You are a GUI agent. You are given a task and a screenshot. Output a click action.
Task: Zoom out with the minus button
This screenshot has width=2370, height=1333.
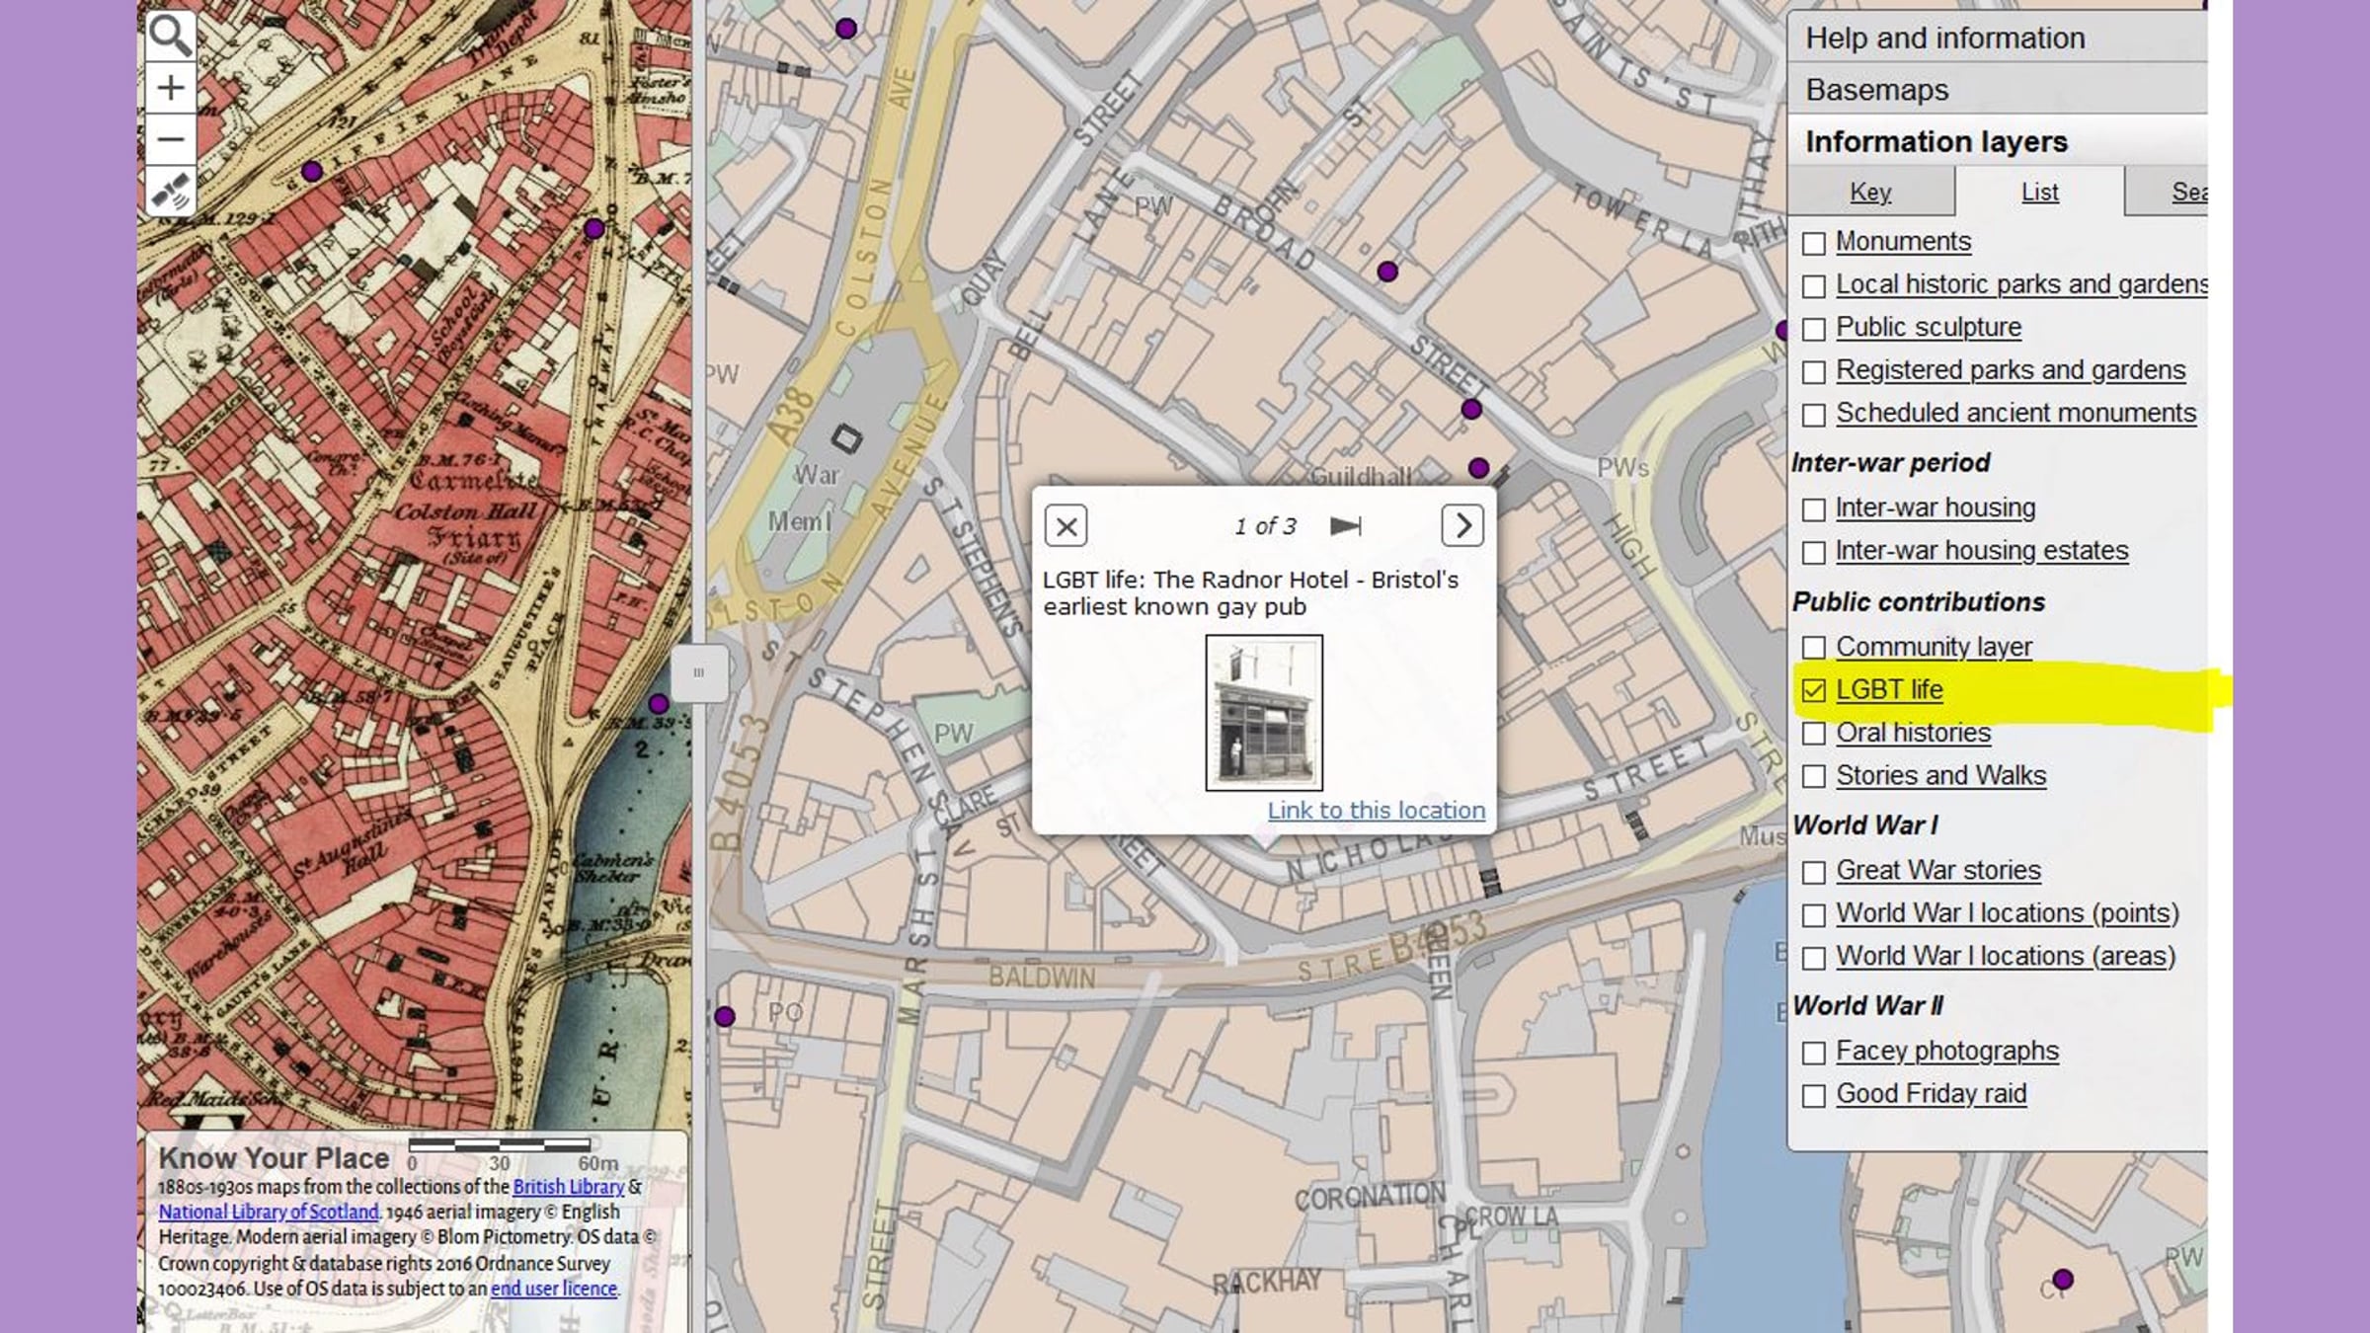pos(170,139)
